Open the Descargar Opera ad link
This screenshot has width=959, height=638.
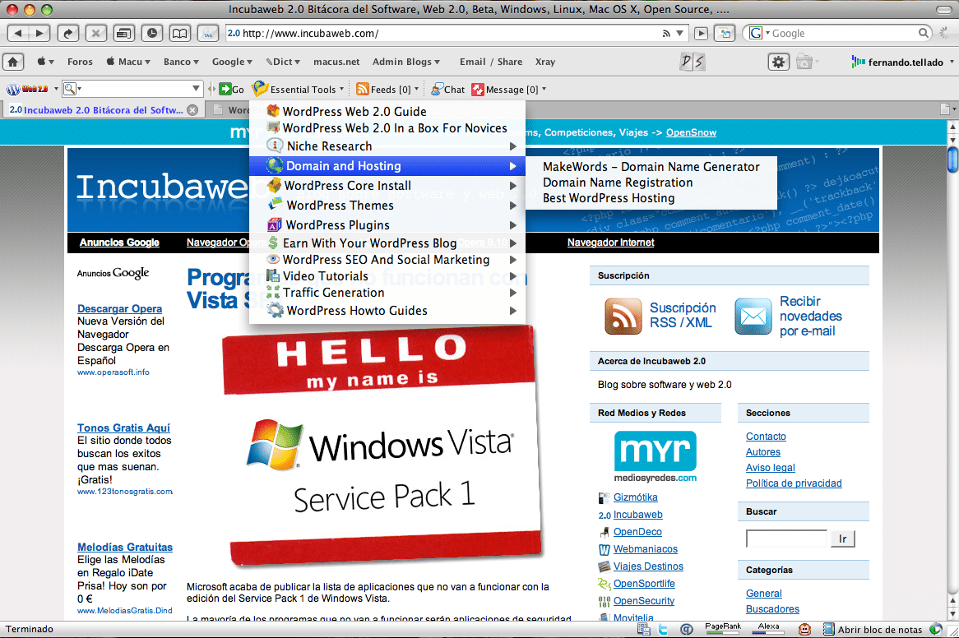[x=120, y=308]
